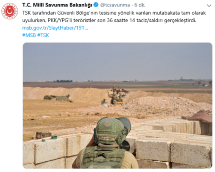This screenshot has height=172, width=215.
Task: Expand the tweet options chevron
Action: click(209, 6)
